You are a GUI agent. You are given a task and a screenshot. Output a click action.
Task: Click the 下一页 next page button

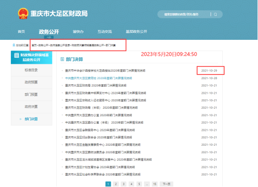click(x=167, y=184)
